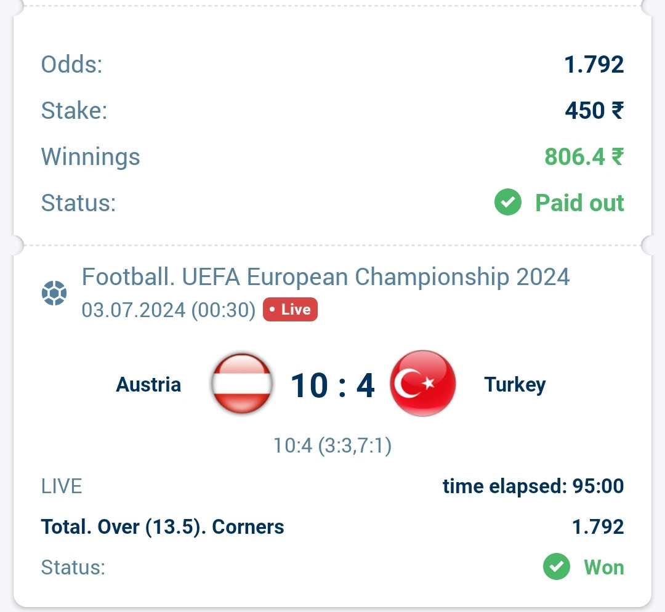
Task: Click the top odds value 1.792
Action: 594,65
